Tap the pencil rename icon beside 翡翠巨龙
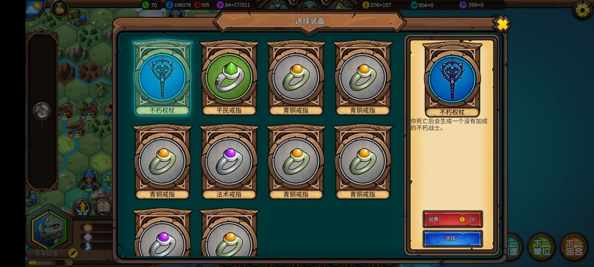Image resolution: width=594 pixels, height=267 pixels. 73,253
